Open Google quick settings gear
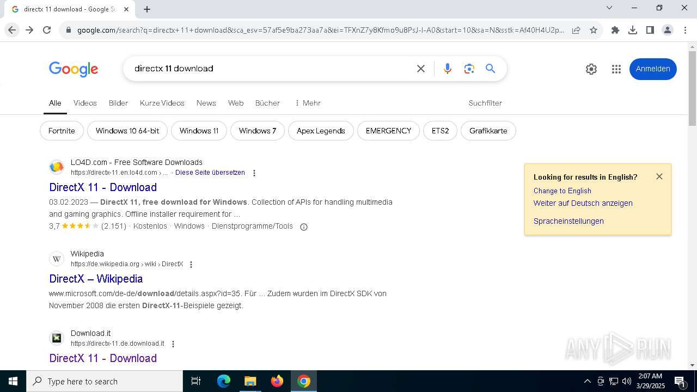Screen dimensions: 697x392 (x=591, y=69)
